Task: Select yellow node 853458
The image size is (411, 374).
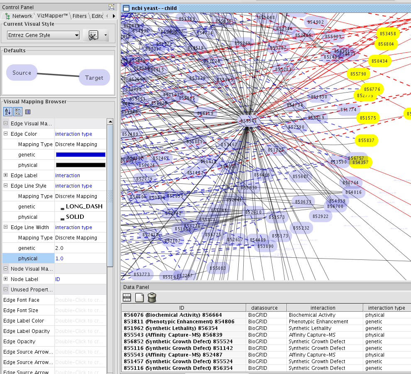Action: coord(388,34)
